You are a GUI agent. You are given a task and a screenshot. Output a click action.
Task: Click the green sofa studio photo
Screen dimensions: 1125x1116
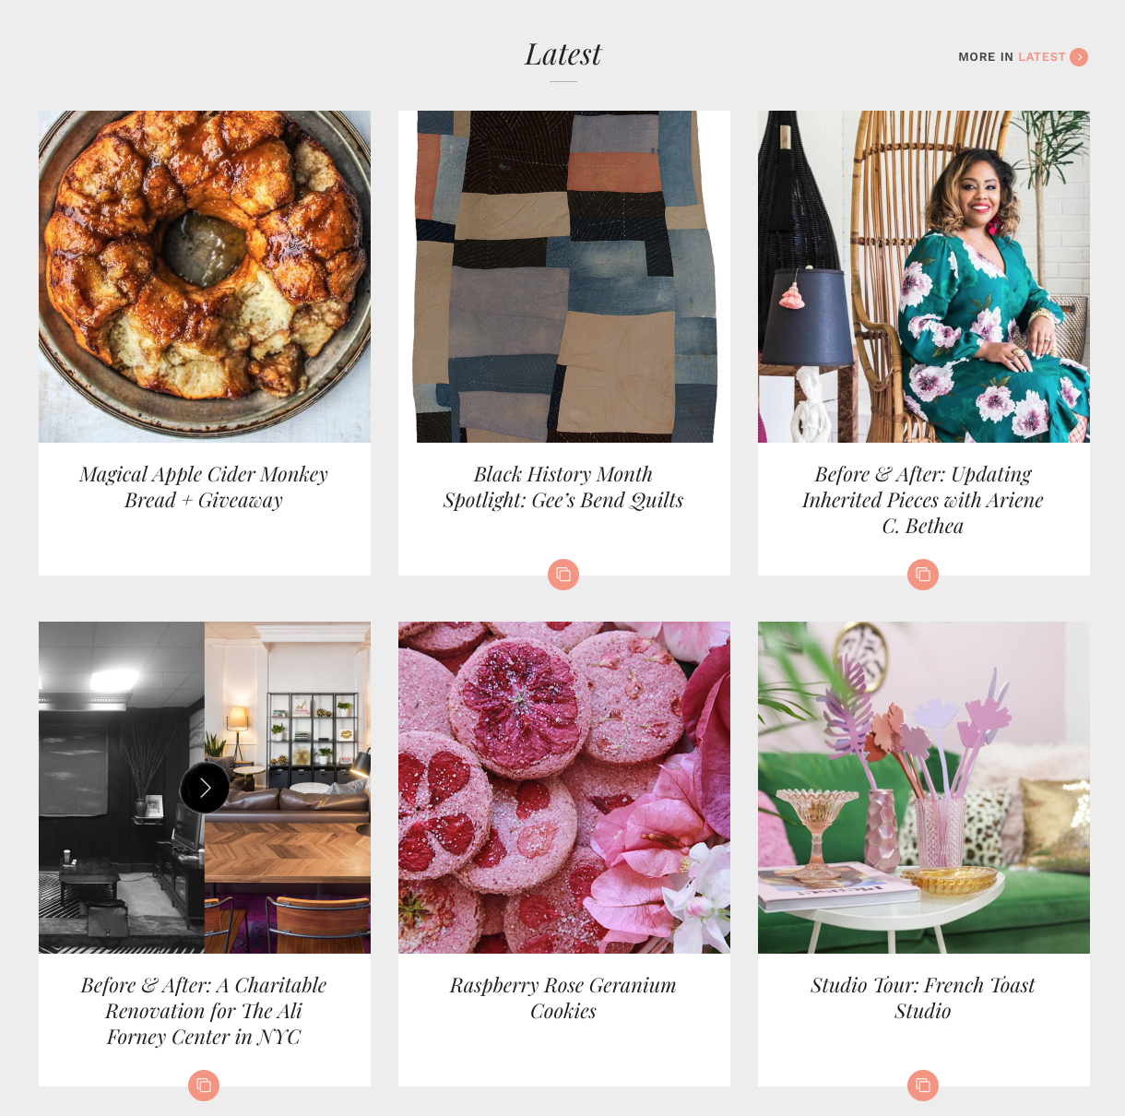(924, 788)
